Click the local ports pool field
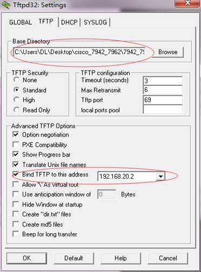This screenshot has width=201, height=272. 163,110
